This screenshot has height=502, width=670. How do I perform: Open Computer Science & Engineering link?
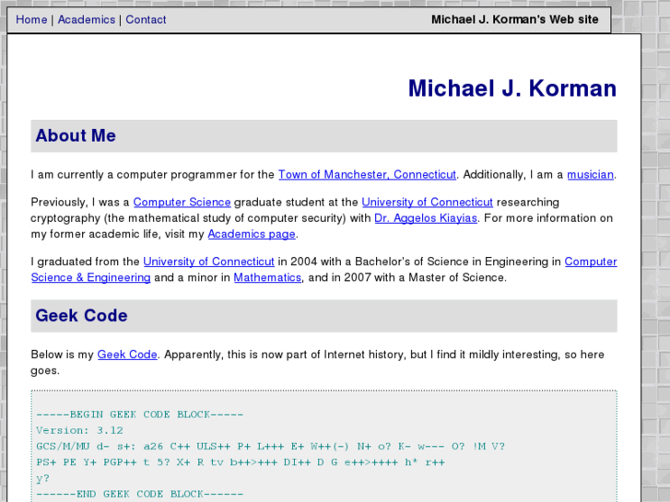coord(91,277)
